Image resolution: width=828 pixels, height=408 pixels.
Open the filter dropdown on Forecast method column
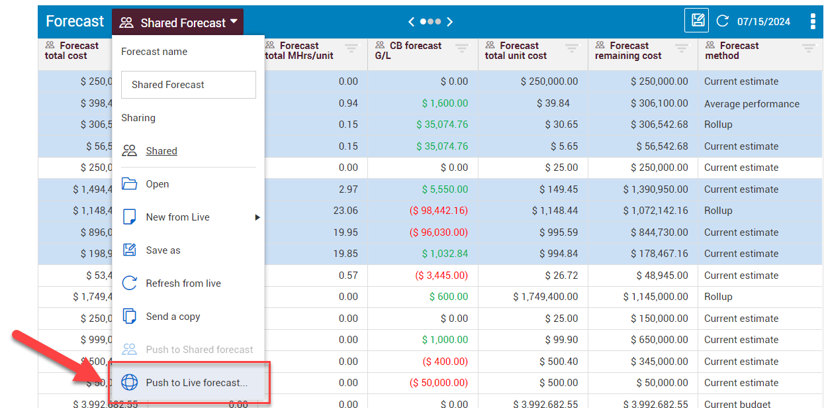[807, 48]
